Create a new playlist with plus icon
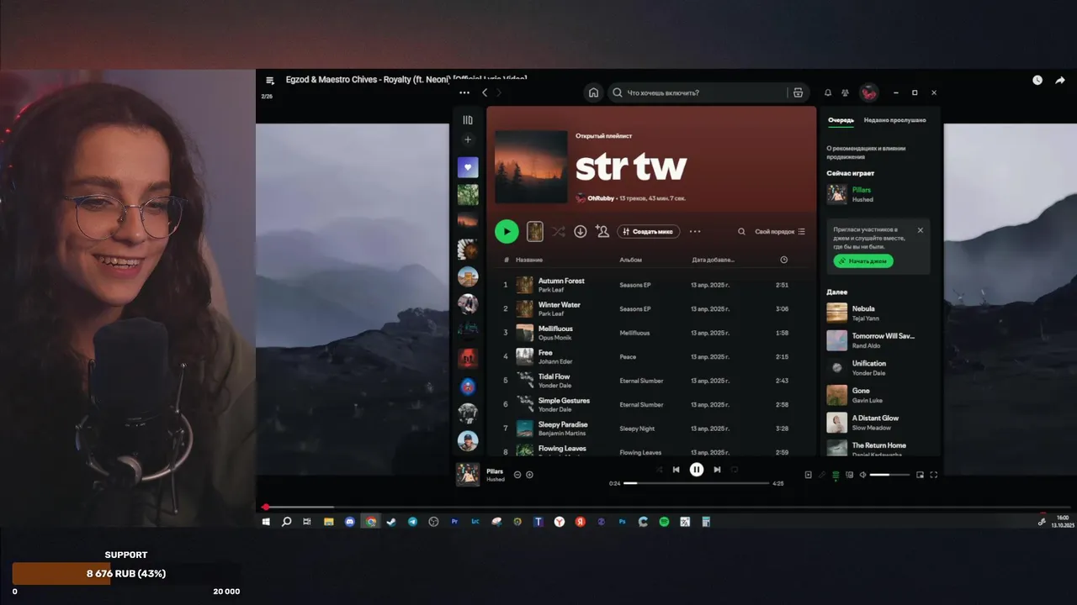Screen dimensions: 1077x605 pos(468,139)
